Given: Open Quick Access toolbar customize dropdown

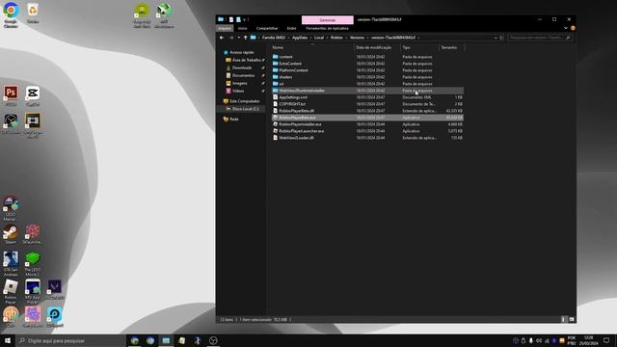Looking at the screenshot, I should pos(244,19).
